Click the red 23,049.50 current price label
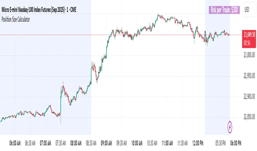 [249, 35]
